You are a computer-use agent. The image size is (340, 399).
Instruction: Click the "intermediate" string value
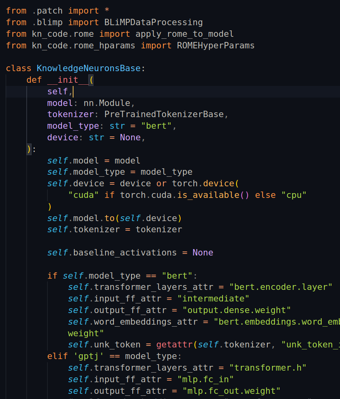tap(213, 299)
